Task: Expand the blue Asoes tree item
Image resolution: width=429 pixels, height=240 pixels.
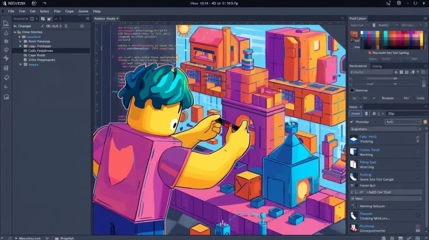Action: click(x=20, y=65)
